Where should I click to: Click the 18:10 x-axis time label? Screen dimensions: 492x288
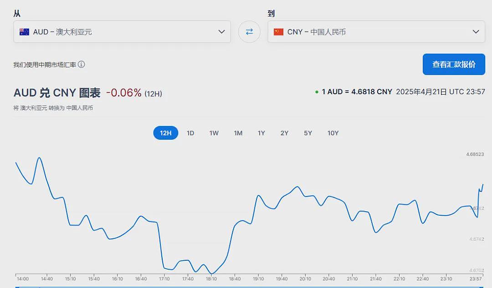pyautogui.click(x=211, y=278)
